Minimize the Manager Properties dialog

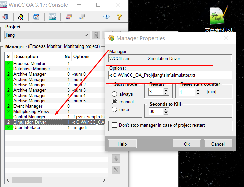(186, 38)
